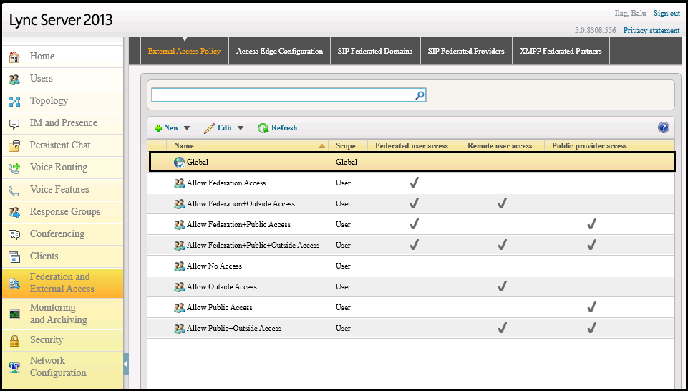Select the Persistent Chat icon
The height and width of the screenshot is (391, 688).
[x=14, y=146]
